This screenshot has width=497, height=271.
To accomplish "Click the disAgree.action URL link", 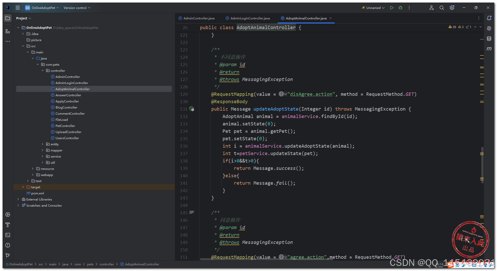I will [311, 94].
